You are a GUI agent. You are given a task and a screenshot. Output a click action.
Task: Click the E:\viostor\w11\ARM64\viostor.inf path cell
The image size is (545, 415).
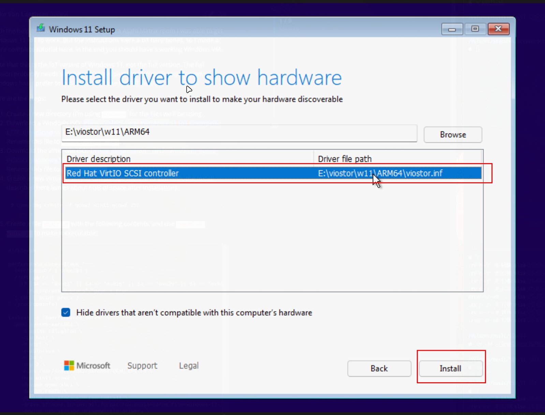380,173
